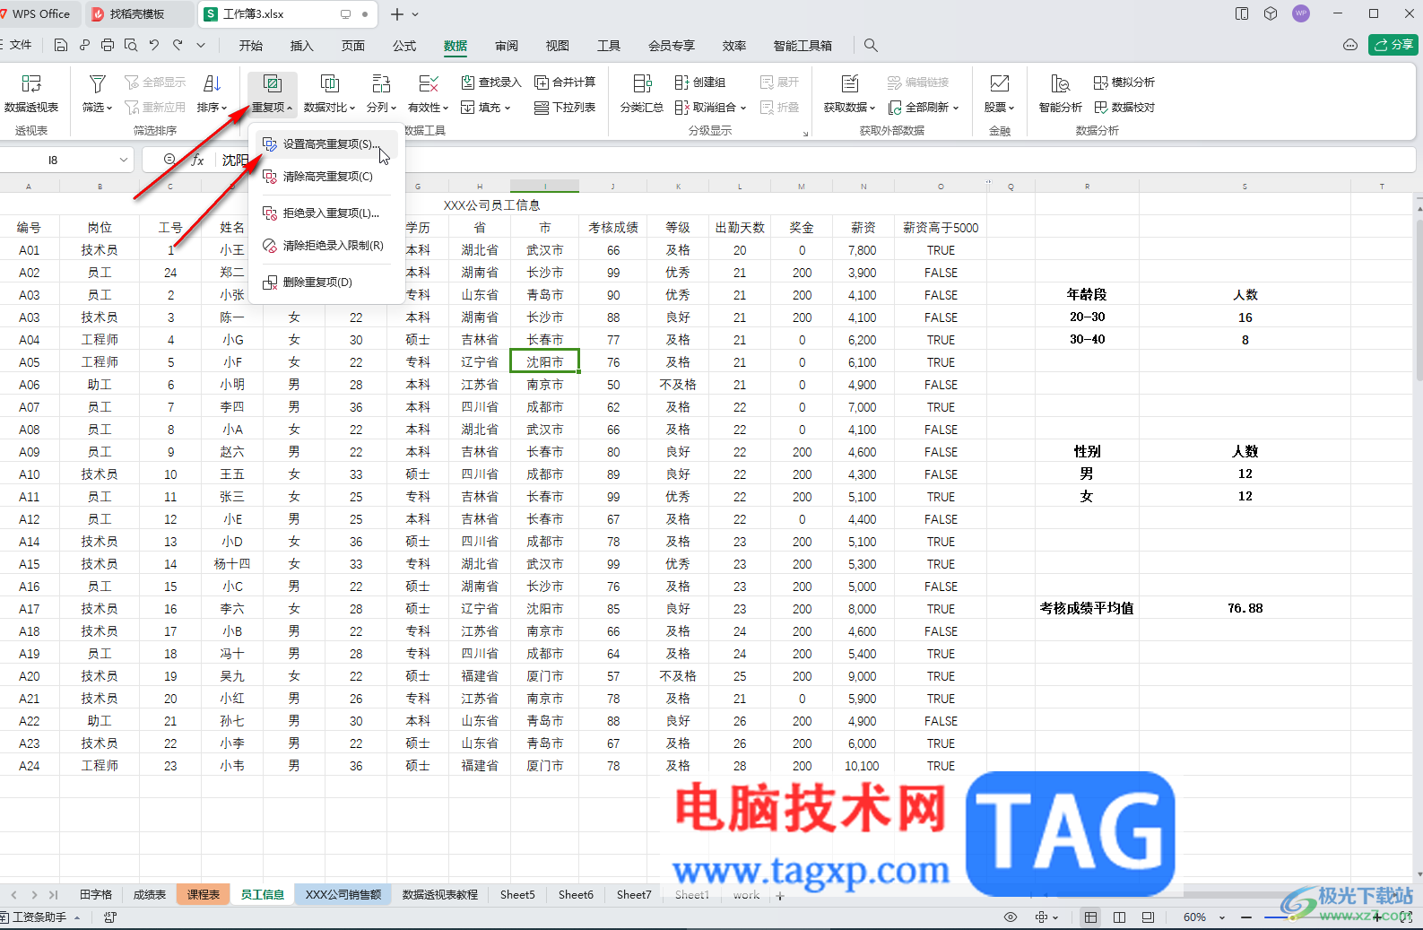Click the 创建组 create group icon
Viewport: 1423px width, 930px height.
(x=681, y=83)
